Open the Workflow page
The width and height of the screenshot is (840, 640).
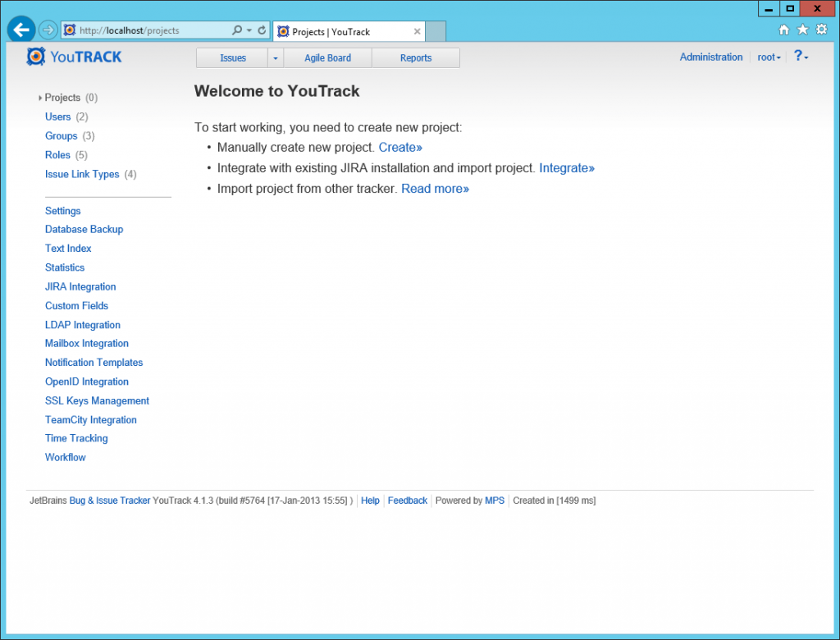66,457
